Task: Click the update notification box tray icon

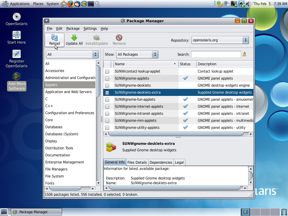Action: coord(220,4)
